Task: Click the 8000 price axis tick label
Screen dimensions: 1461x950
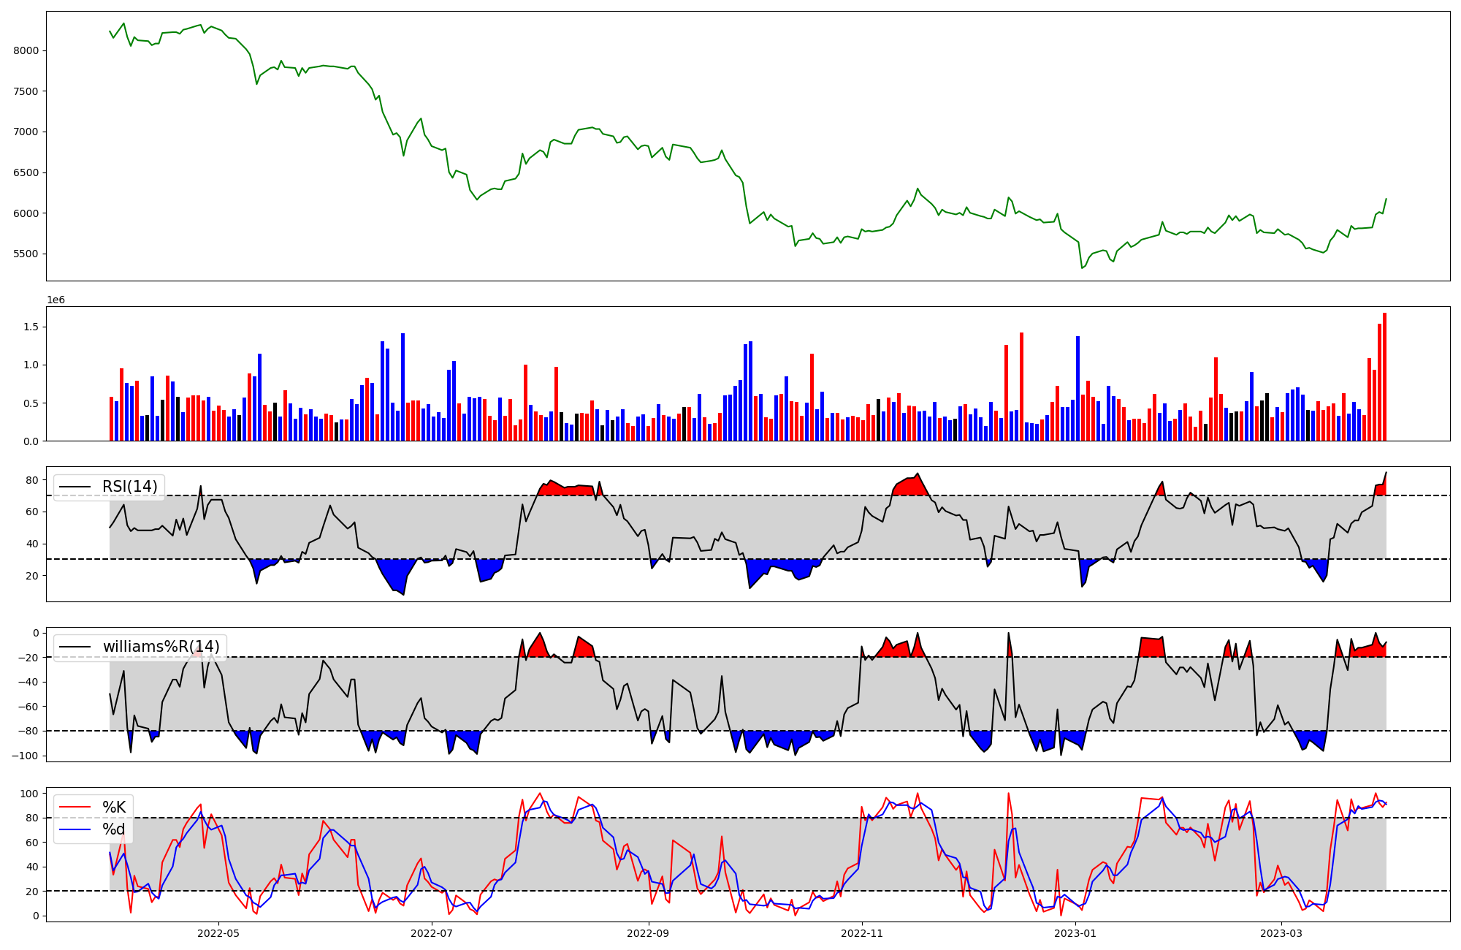Action: [26, 50]
